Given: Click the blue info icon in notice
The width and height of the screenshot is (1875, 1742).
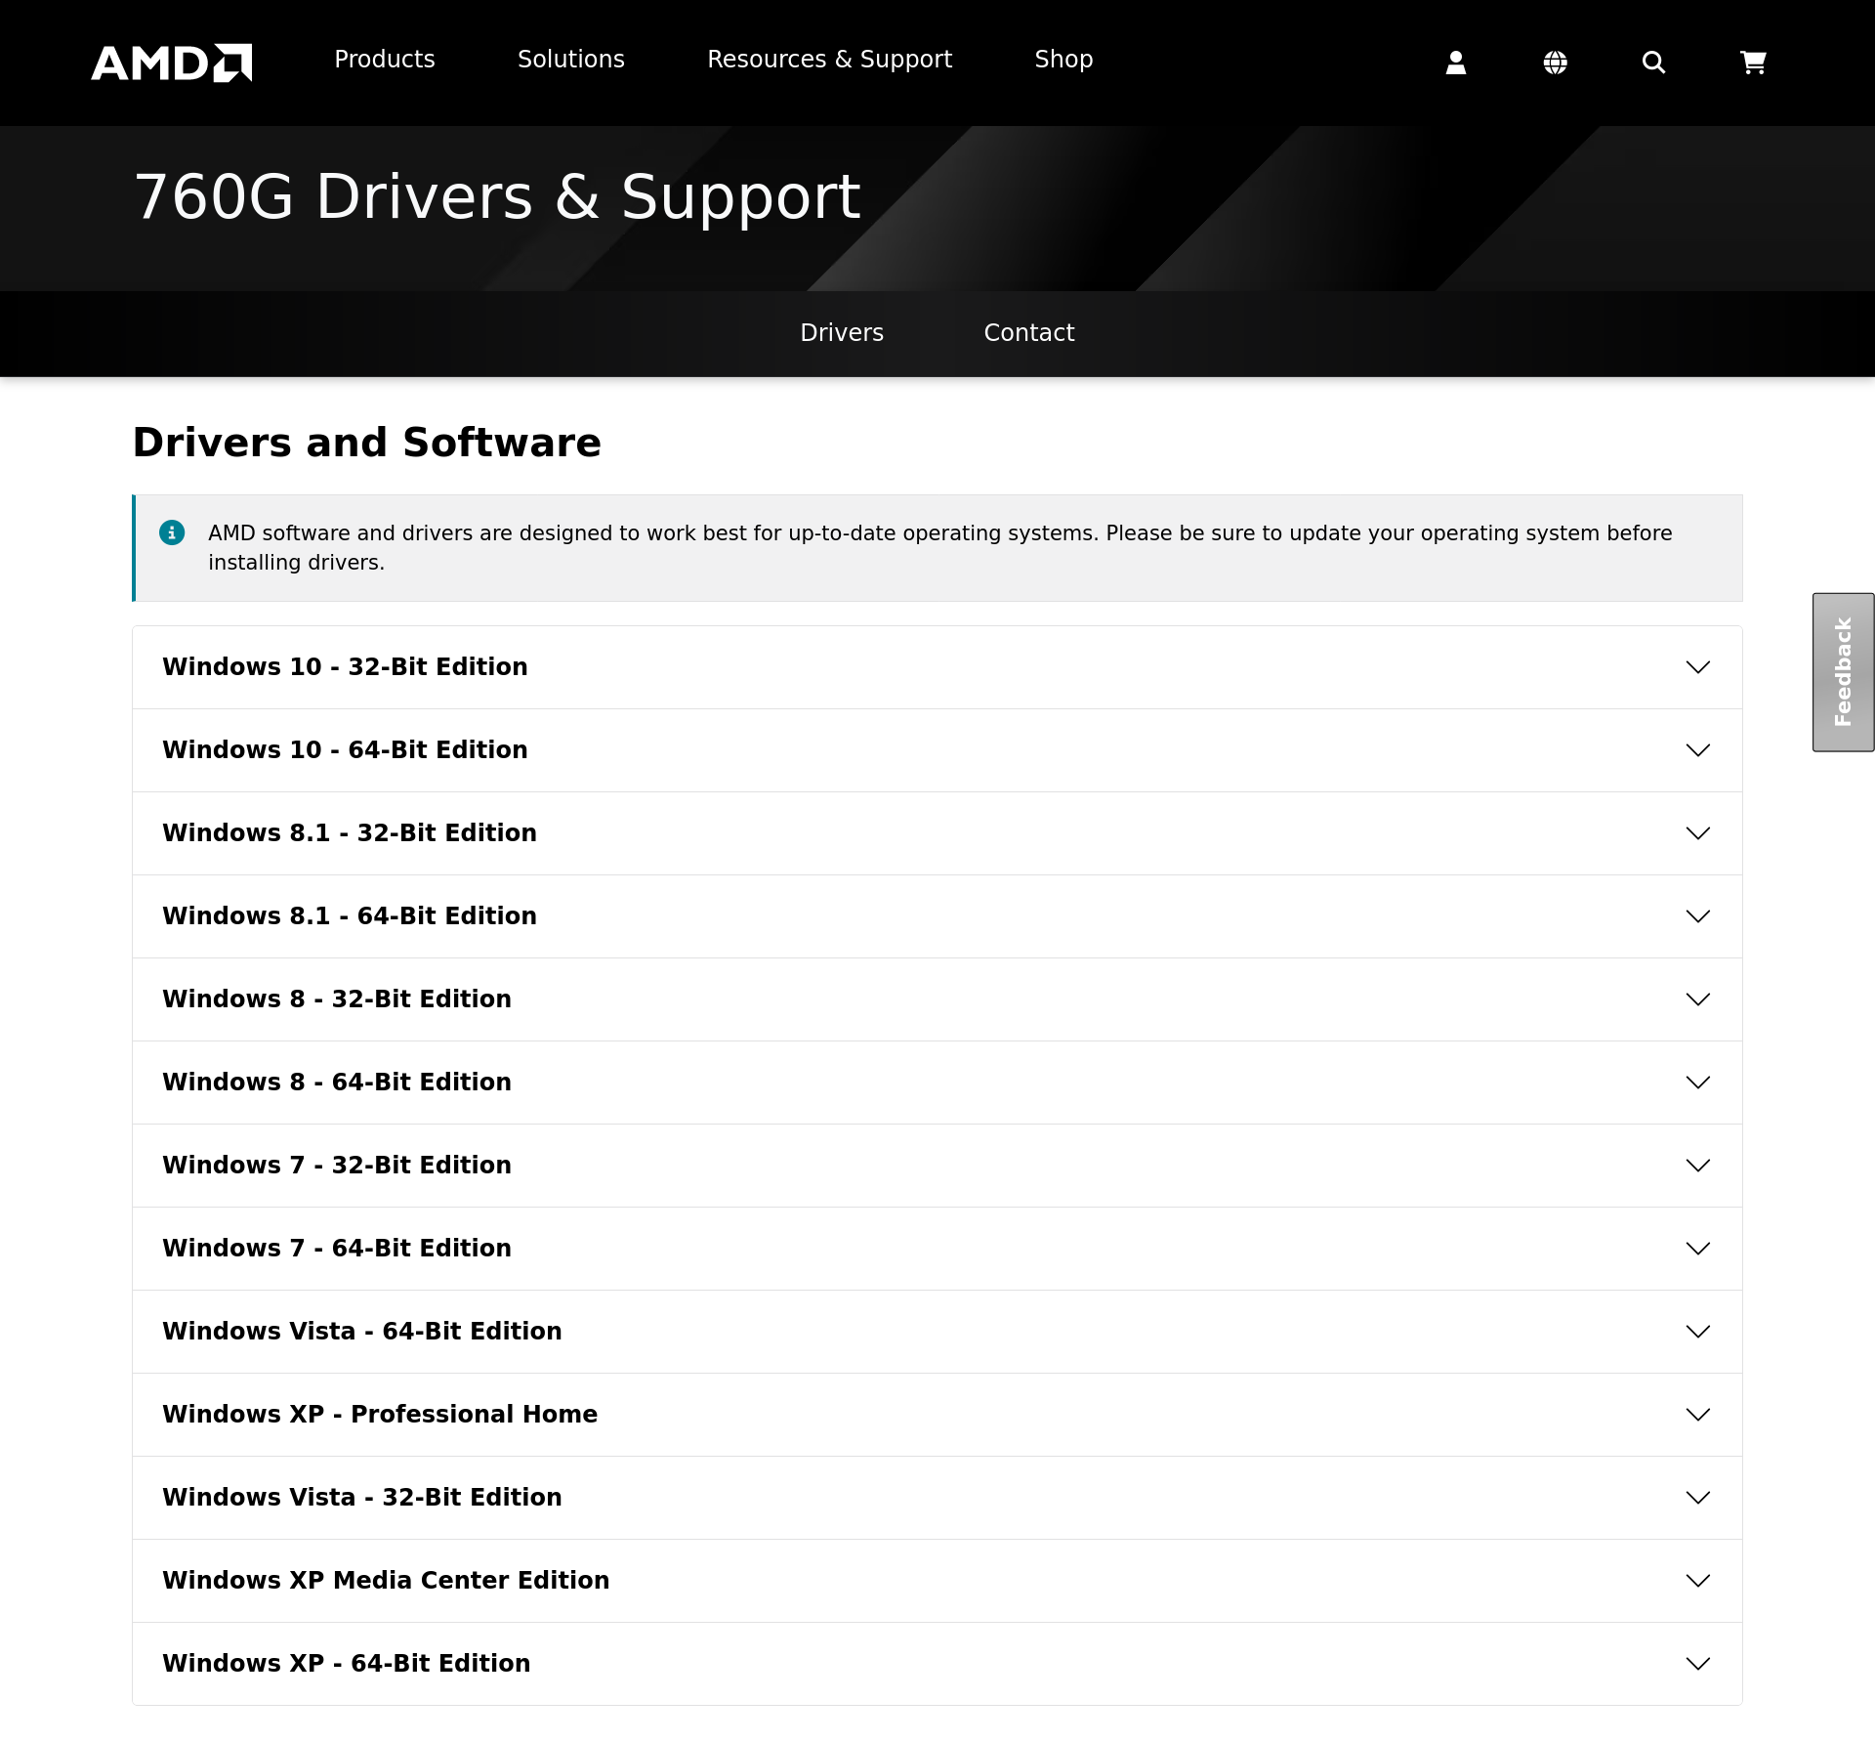Looking at the screenshot, I should click(x=172, y=532).
